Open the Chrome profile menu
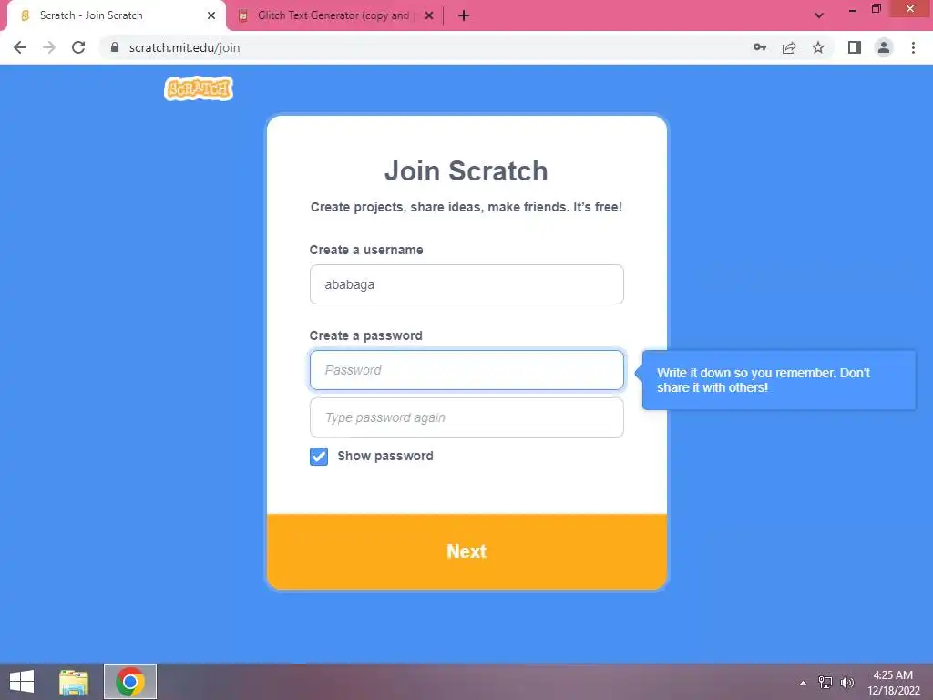The image size is (933, 700). point(884,47)
